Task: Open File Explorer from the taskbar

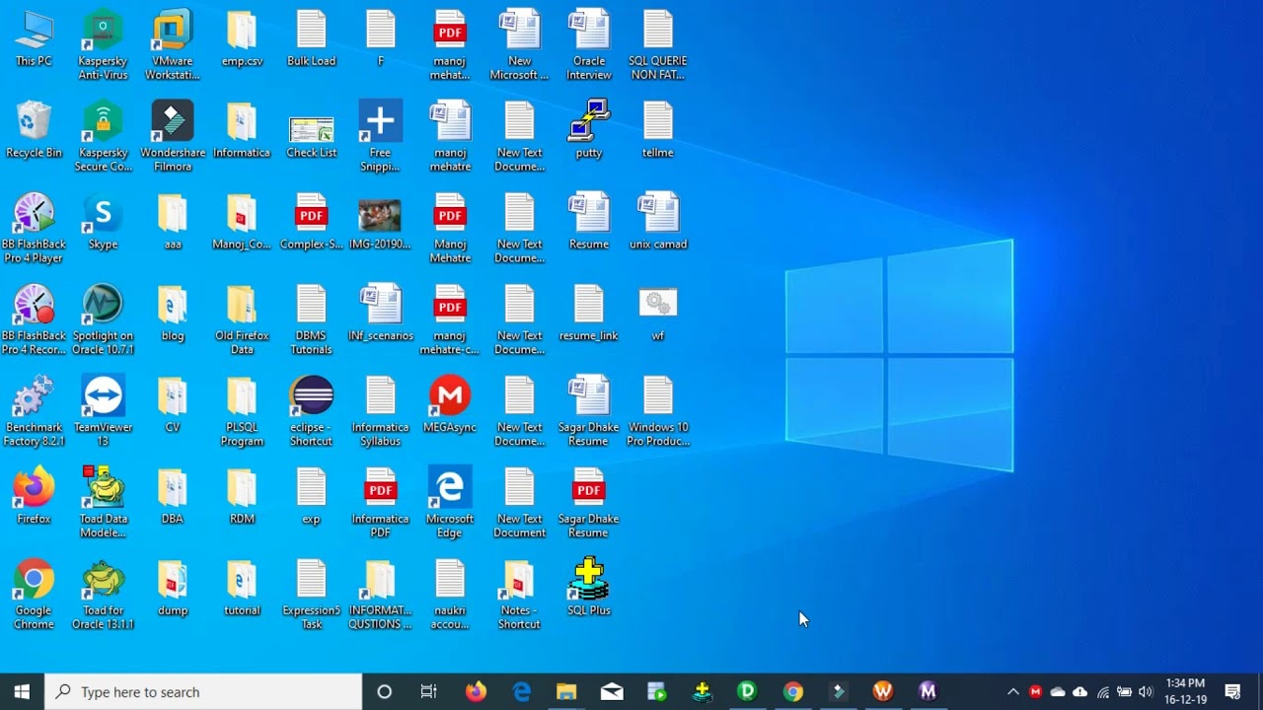Action: click(566, 691)
